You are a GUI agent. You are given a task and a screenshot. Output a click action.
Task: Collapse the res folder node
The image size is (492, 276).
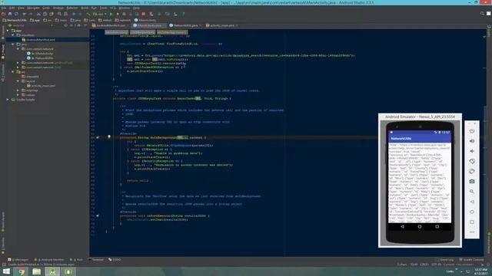(x=13, y=72)
